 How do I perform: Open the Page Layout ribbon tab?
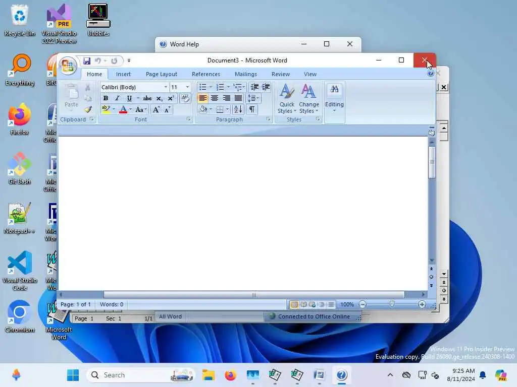(x=161, y=75)
